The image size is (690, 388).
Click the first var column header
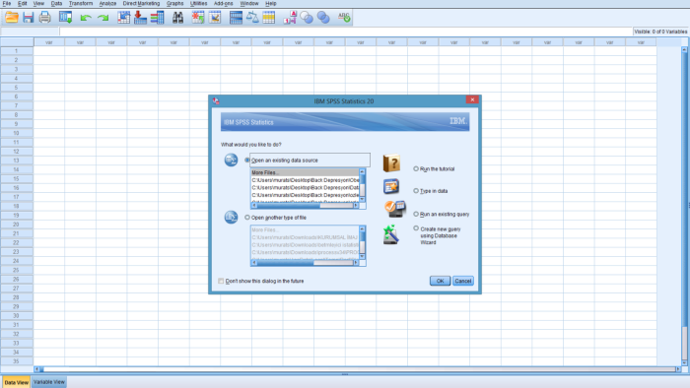point(49,42)
